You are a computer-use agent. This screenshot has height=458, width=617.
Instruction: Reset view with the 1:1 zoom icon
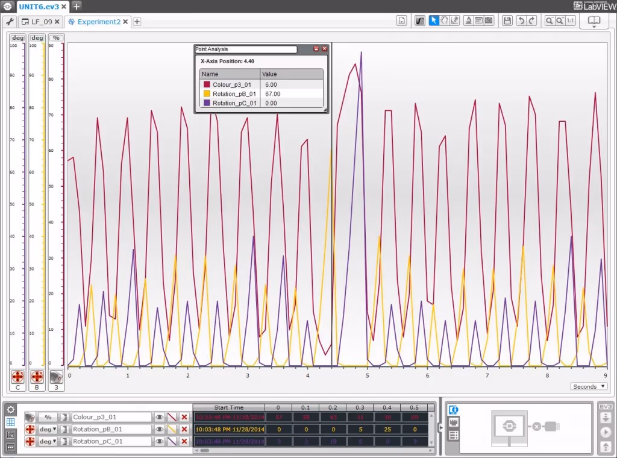click(x=570, y=20)
